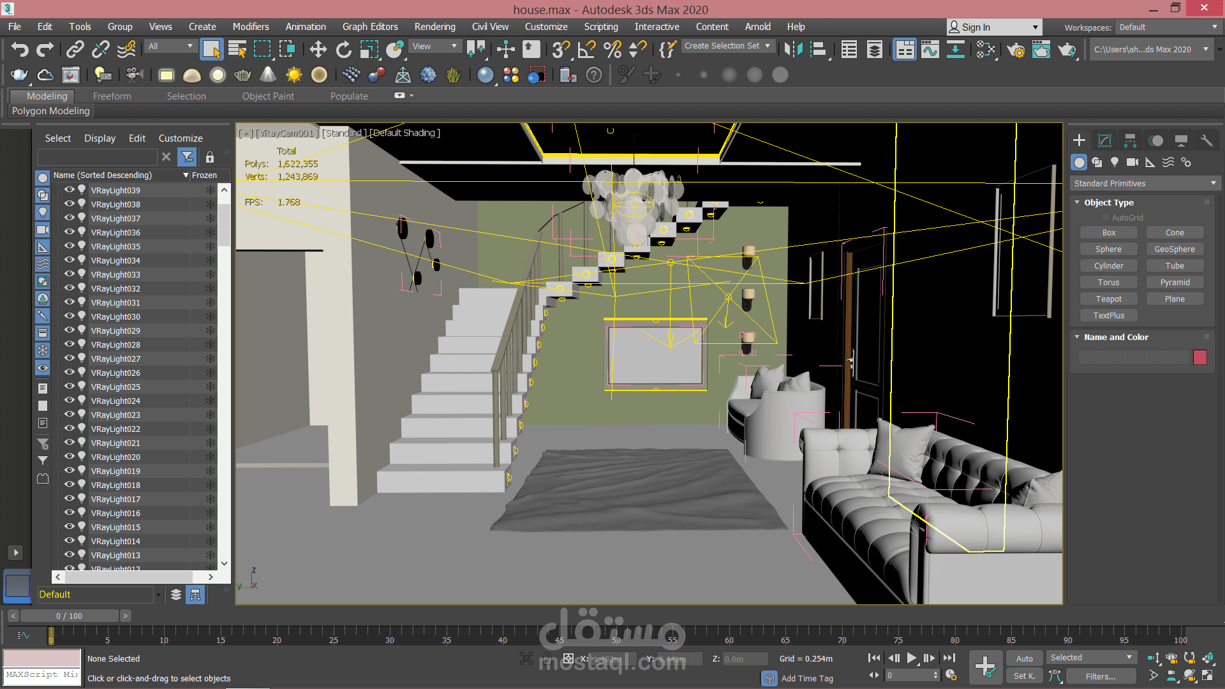Click Play Animation button
1225x689 pixels.
pos(911,658)
